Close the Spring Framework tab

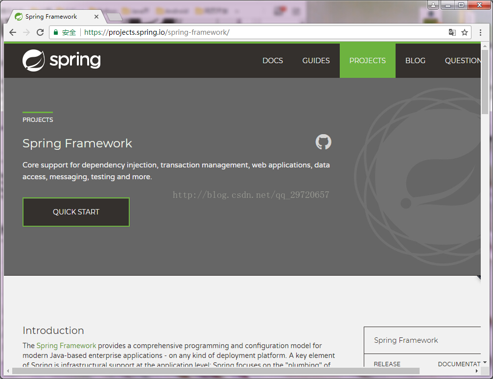96,17
